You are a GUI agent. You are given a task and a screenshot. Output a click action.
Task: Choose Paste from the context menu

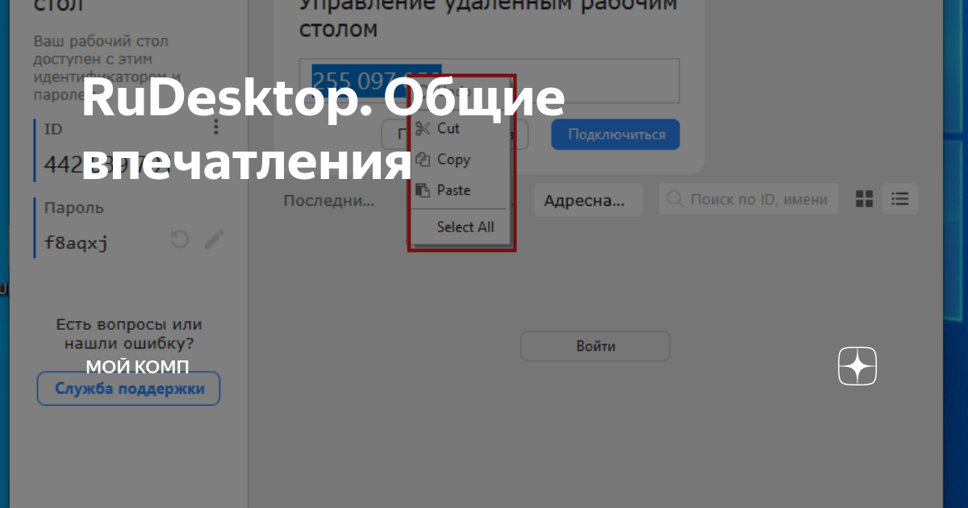(454, 189)
